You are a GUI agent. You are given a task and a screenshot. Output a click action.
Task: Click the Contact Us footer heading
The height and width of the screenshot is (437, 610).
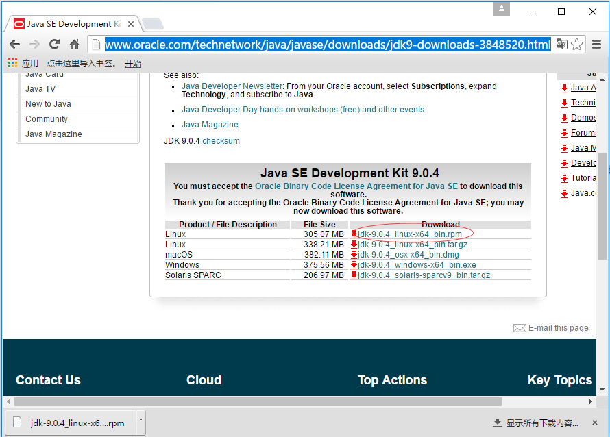point(48,380)
